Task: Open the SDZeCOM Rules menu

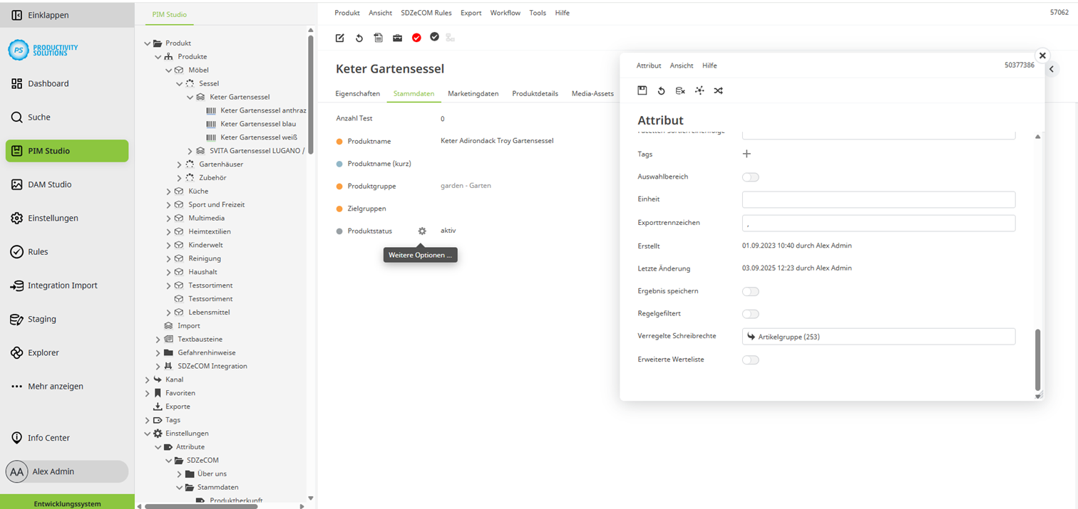Action: 426,13
